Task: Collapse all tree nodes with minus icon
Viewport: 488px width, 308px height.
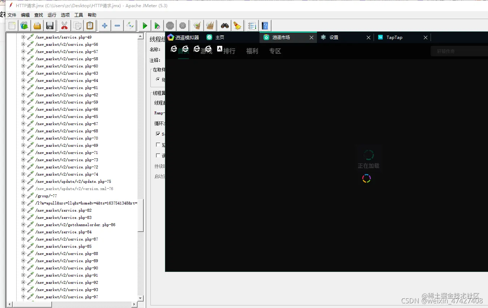Action: pos(117,26)
